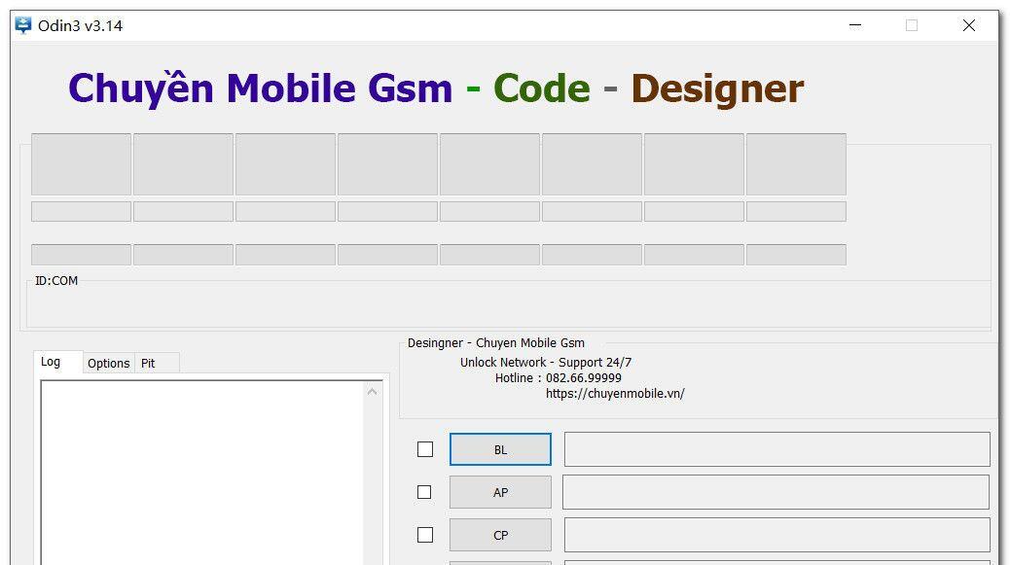The height and width of the screenshot is (565, 1010).
Task: Close the Odin3 window
Action: (x=969, y=25)
